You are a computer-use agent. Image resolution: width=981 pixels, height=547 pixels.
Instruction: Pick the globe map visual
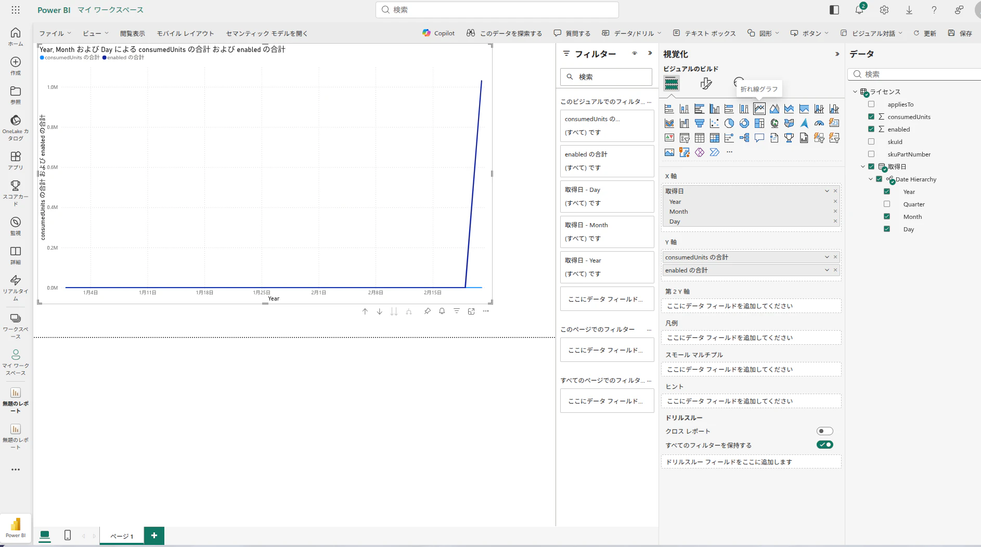[x=775, y=123]
